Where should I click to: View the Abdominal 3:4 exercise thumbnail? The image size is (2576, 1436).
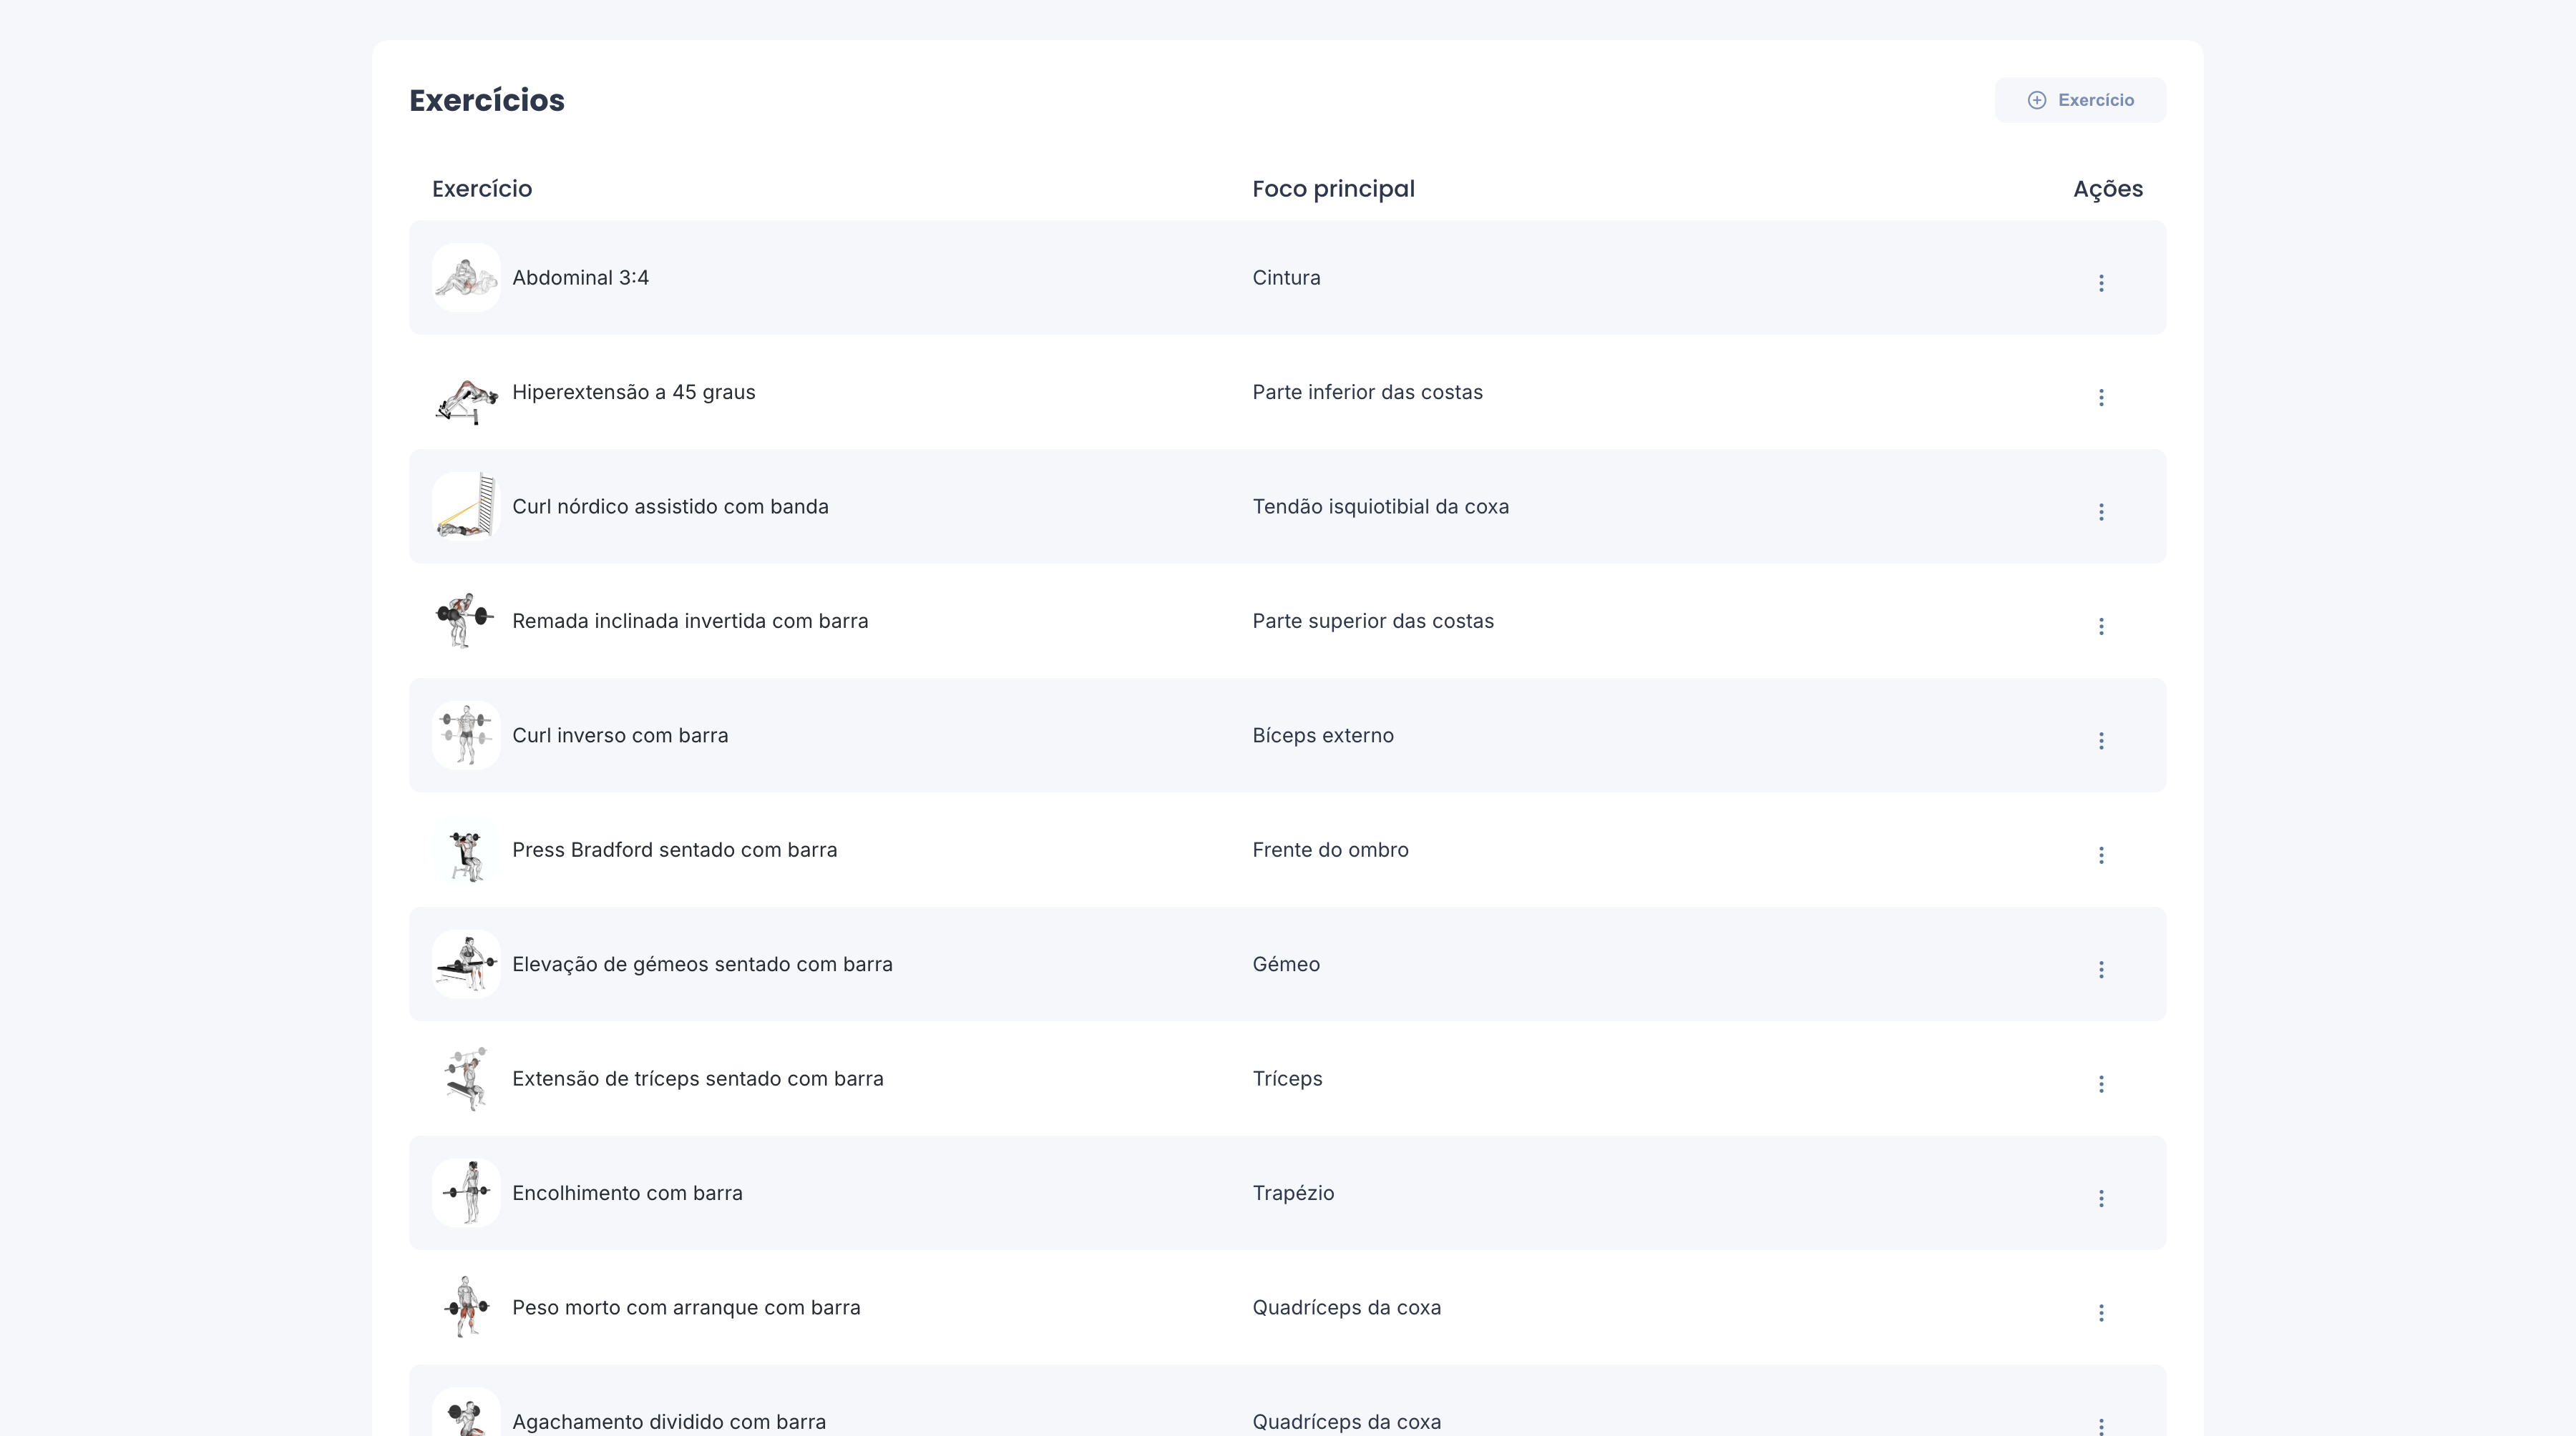point(466,277)
